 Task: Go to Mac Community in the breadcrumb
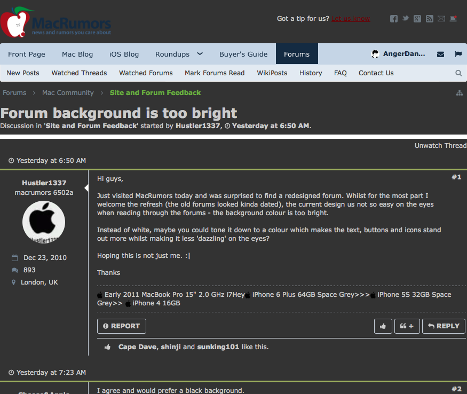[68, 93]
